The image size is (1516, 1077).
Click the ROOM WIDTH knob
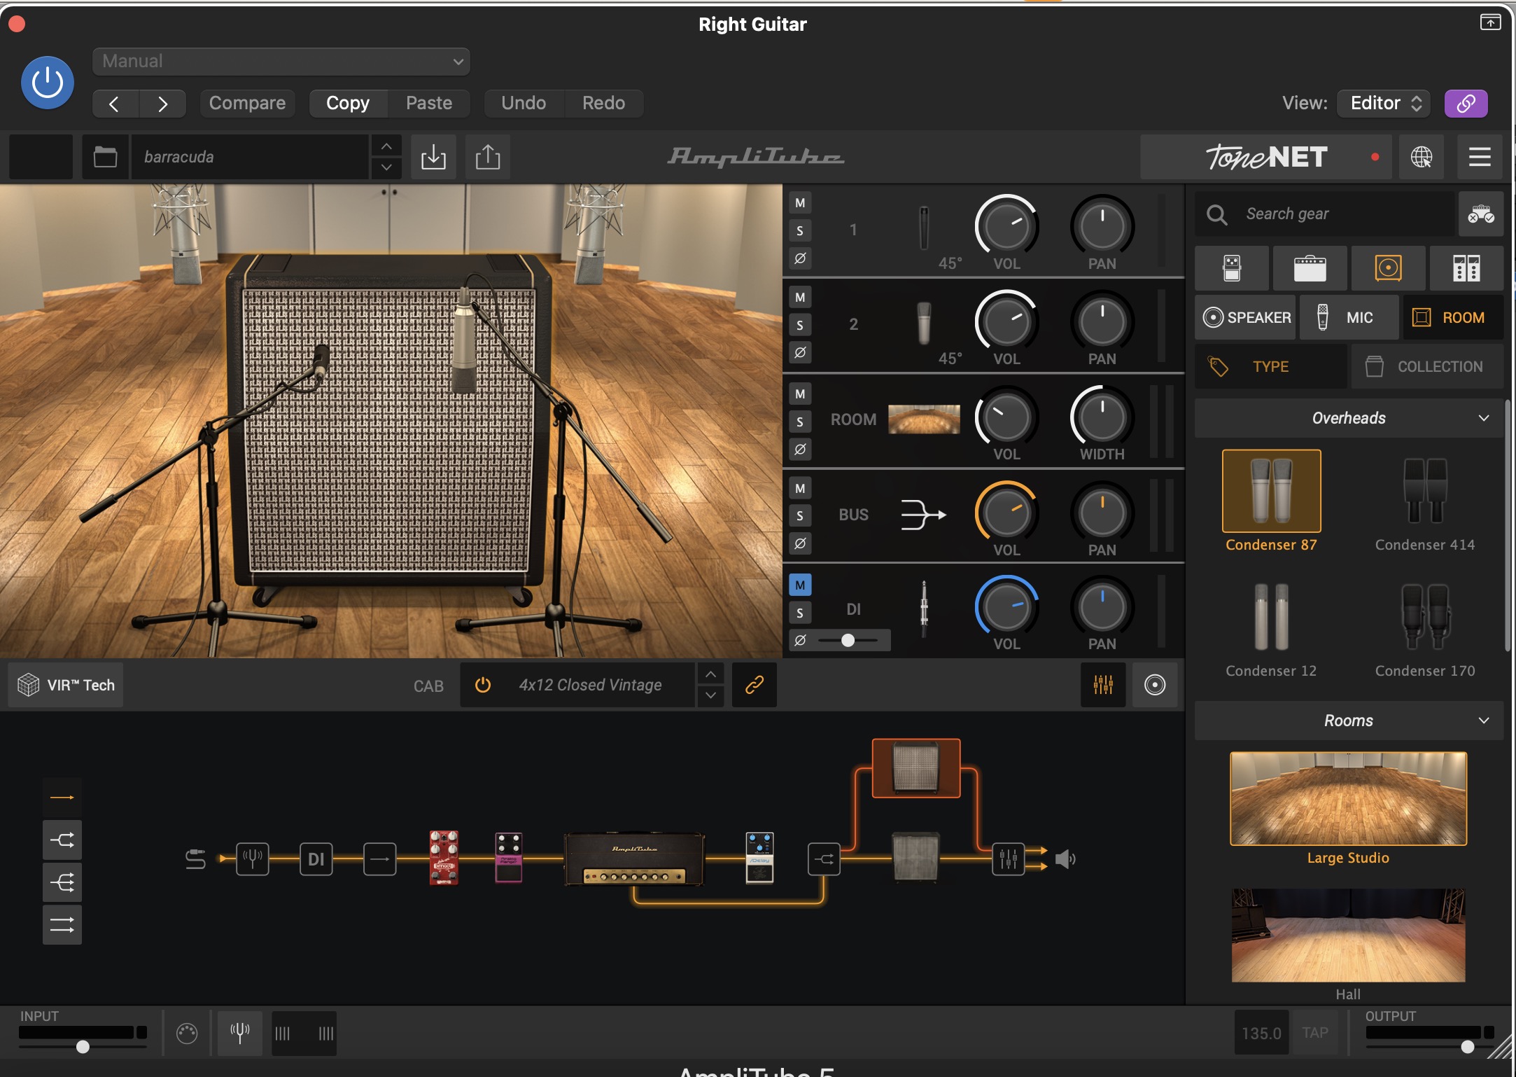coord(1102,417)
